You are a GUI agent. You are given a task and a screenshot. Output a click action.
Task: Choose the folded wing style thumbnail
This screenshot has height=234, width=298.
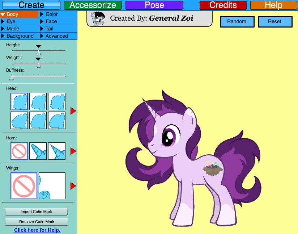[x=52, y=186]
